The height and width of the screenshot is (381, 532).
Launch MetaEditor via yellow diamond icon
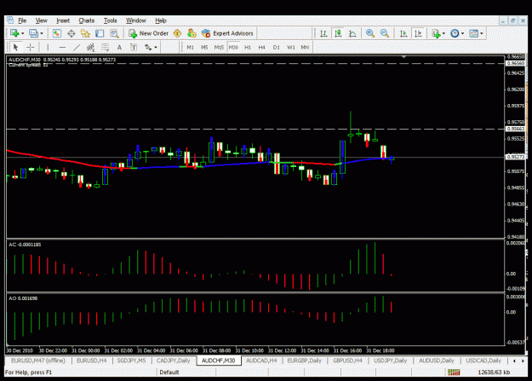pos(177,33)
